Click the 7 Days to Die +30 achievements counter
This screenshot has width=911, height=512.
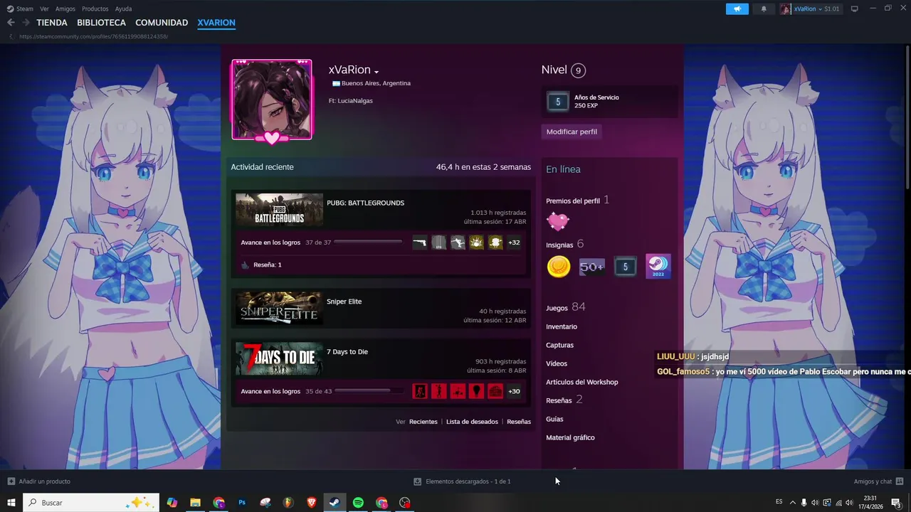[x=514, y=391]
